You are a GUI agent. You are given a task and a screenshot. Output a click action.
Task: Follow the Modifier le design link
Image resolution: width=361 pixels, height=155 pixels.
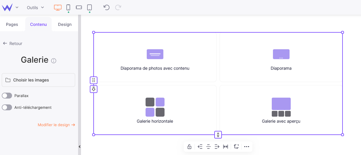(x=56, y=125)
